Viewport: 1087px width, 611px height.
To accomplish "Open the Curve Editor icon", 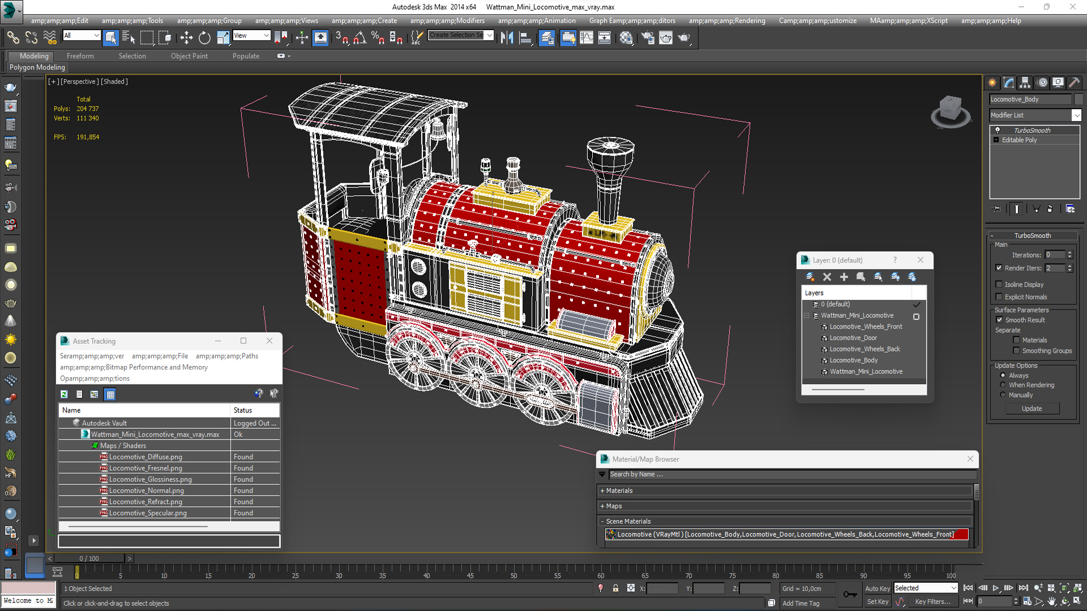I will point(587,38).
